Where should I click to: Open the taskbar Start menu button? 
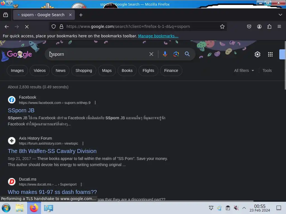pos(6,208)
